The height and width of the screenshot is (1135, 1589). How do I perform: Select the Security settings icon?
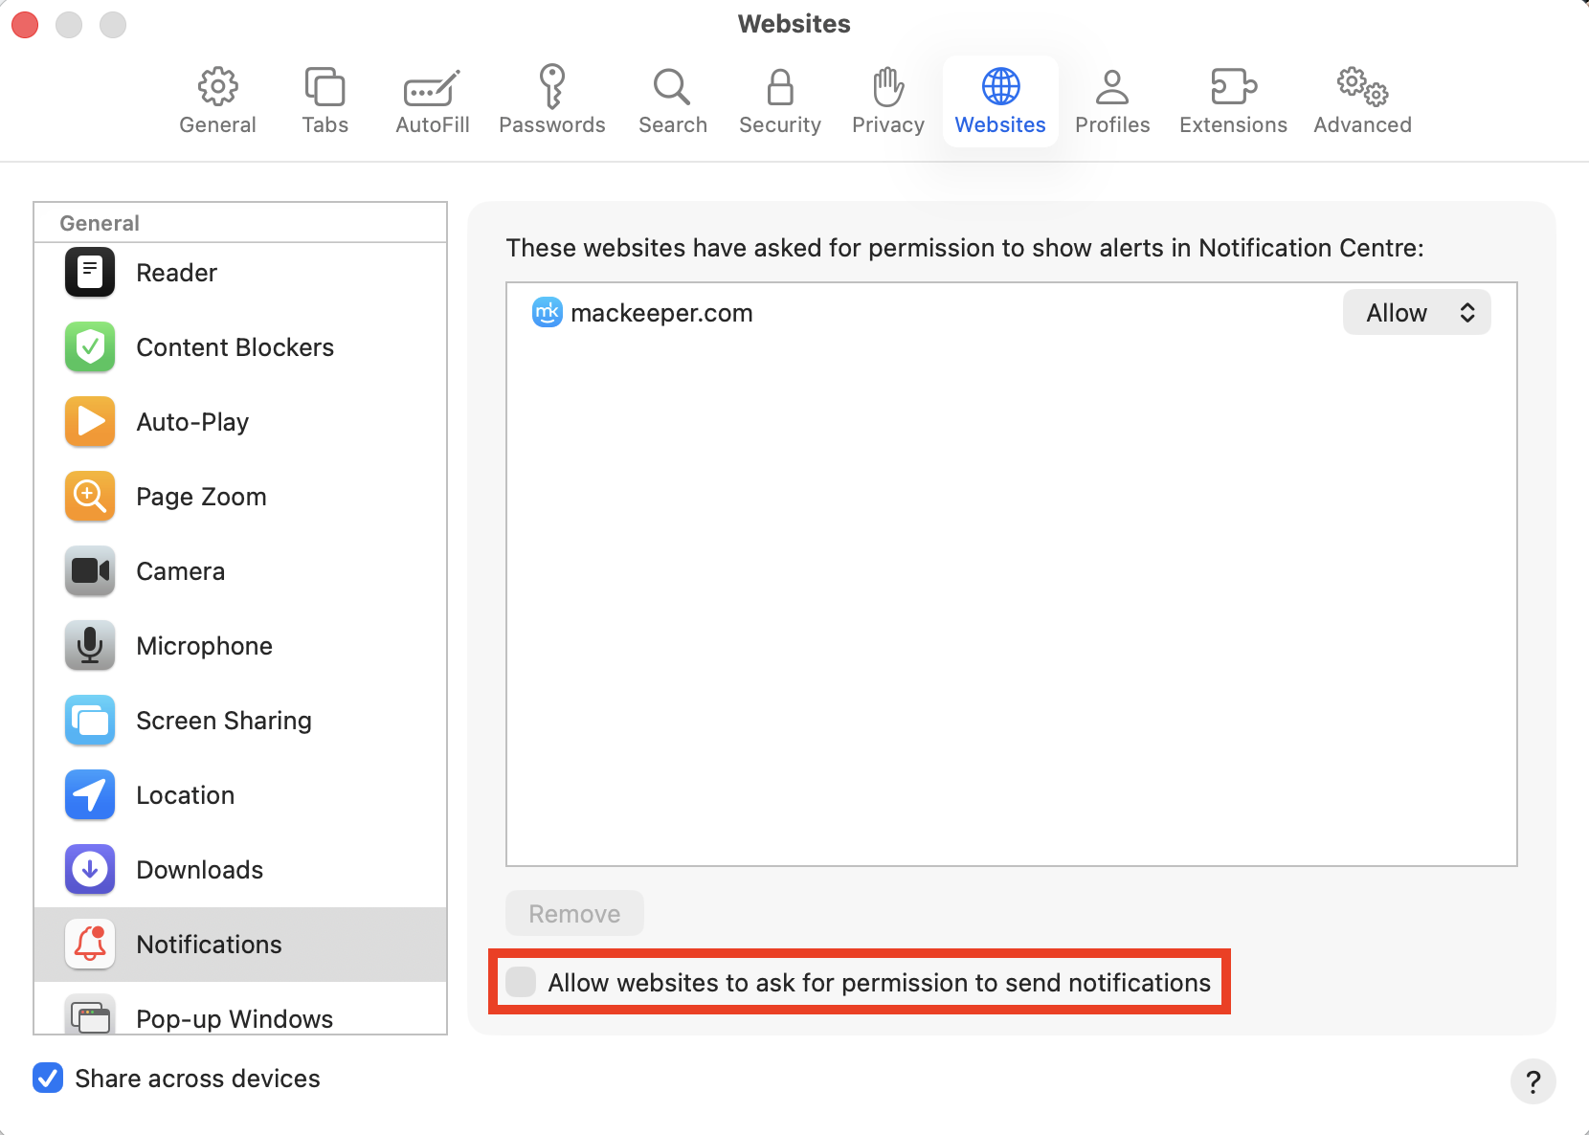point(779,99)
